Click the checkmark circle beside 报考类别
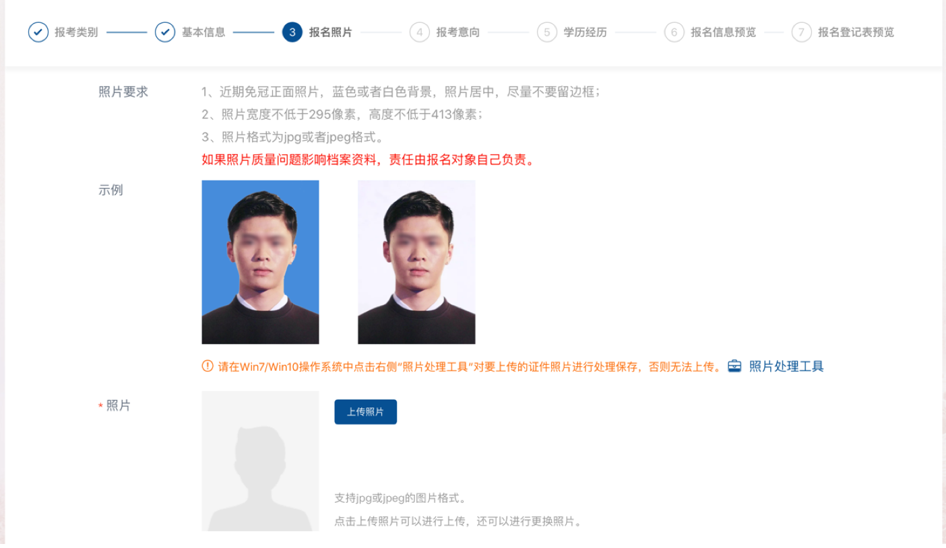This screenshot has height=548, width=946. [x=38, y=32]
